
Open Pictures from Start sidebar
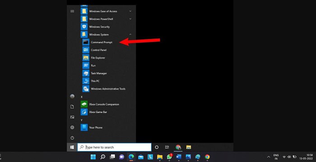pos(72,117)
